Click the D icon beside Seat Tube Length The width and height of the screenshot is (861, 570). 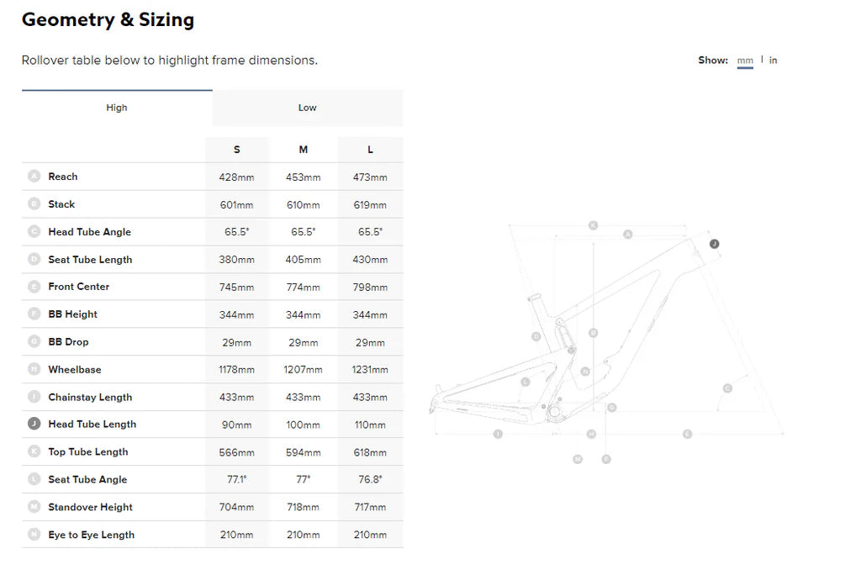point(34,259)
